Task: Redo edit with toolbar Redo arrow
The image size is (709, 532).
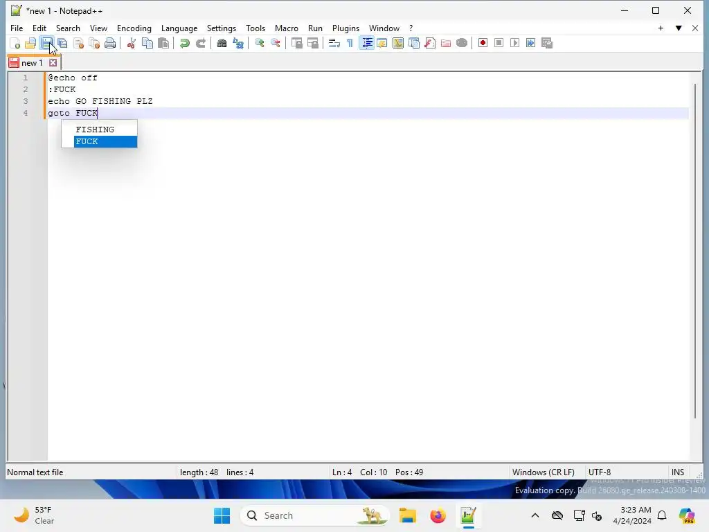Action: (201, 44)
